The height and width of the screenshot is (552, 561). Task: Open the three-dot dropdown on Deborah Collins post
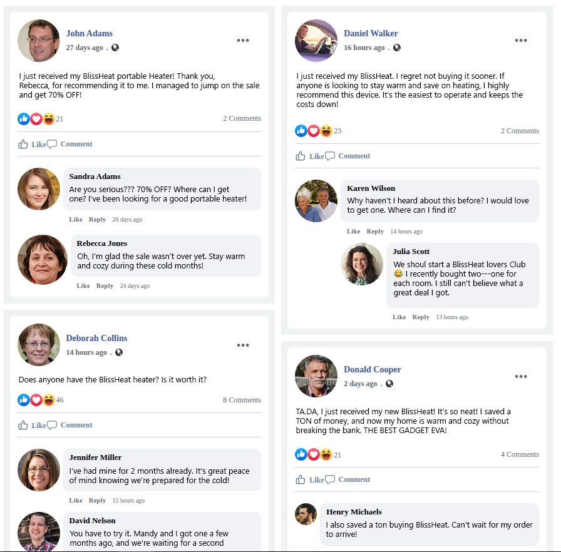243,345
